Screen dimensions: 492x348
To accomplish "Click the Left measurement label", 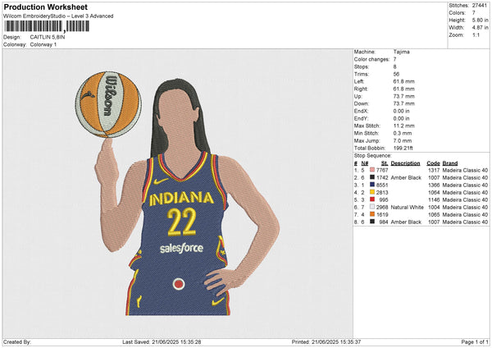I will 358,81.
